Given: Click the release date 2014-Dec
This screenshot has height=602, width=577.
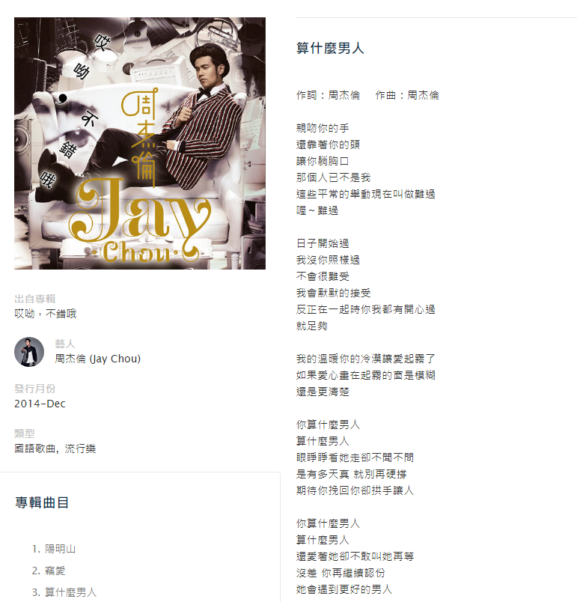Looking at the screenshot, I should point(40,404).
